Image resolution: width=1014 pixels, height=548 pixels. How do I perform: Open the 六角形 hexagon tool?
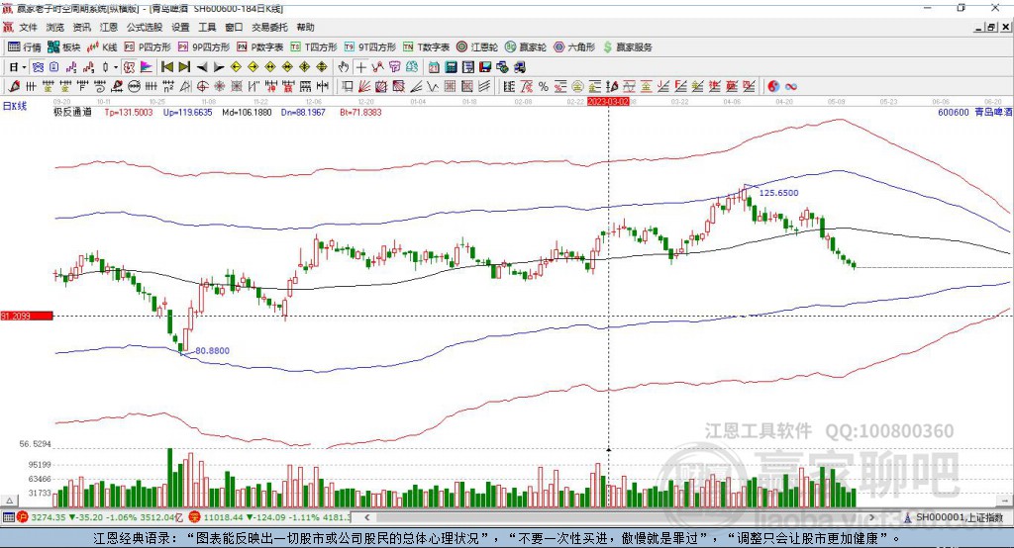pos(574,47)
